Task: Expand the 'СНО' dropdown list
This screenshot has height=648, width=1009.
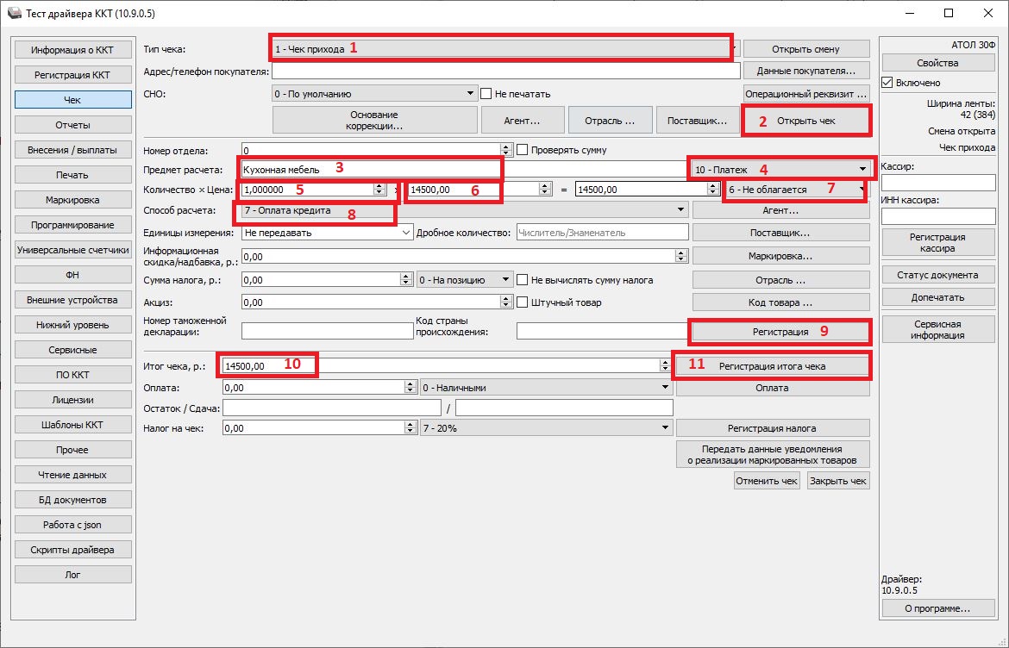Action: click(470, 94)
